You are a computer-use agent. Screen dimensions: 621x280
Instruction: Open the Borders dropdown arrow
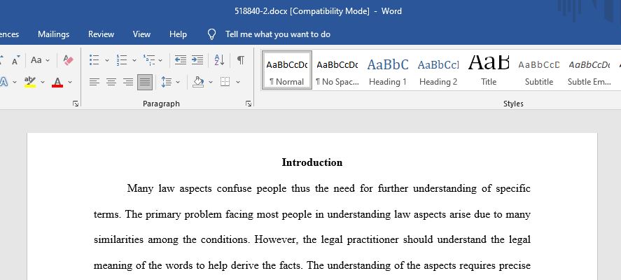[x=238, y=83]
